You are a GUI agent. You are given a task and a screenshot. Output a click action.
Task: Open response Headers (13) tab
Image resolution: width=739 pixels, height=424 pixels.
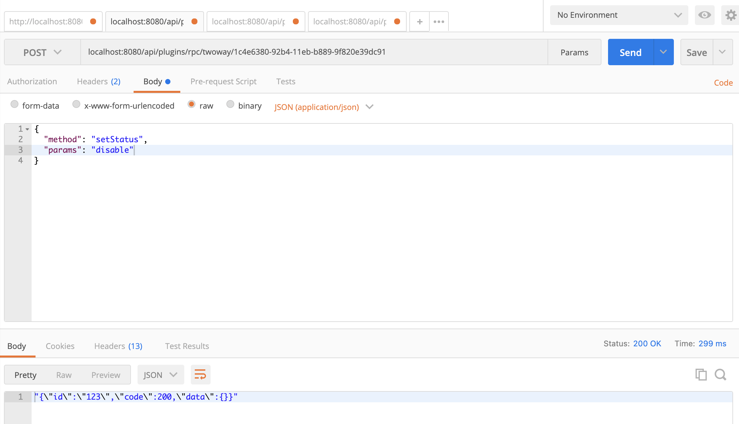tap(118, 346)
